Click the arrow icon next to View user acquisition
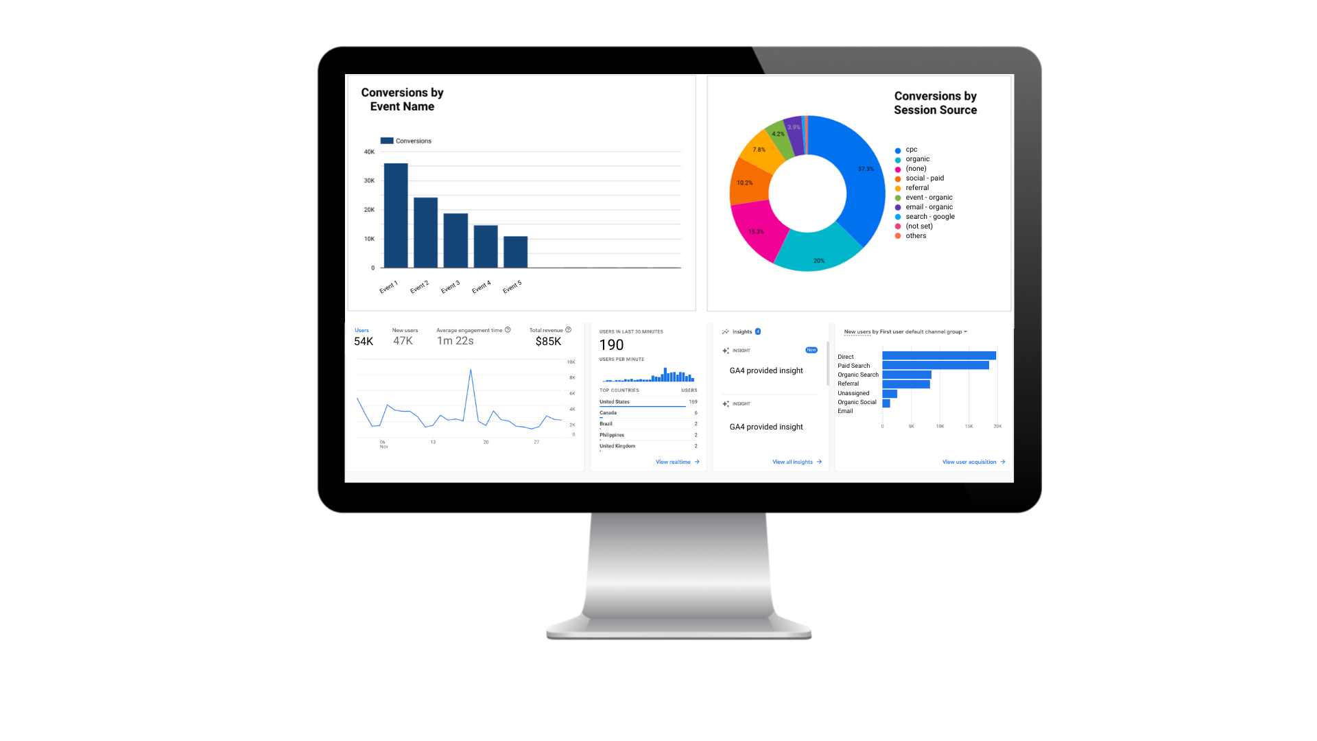Screen dimensions: 1317x741 [1004, 462]
